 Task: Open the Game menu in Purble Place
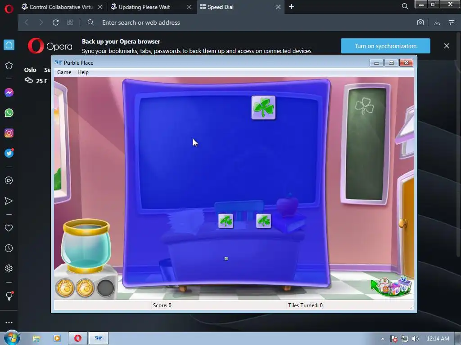click(x=64, y=72)
